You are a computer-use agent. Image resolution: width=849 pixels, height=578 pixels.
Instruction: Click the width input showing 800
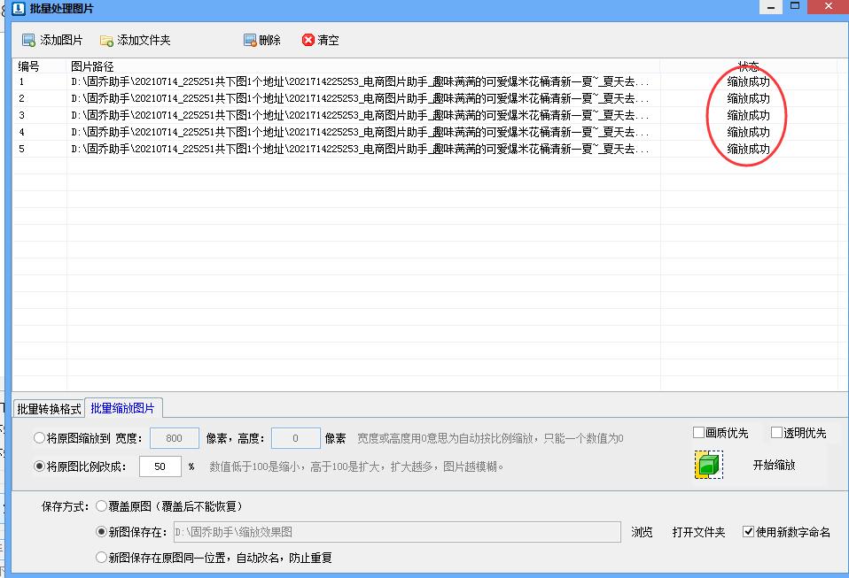pyautogui.click(x=174, y=437)
